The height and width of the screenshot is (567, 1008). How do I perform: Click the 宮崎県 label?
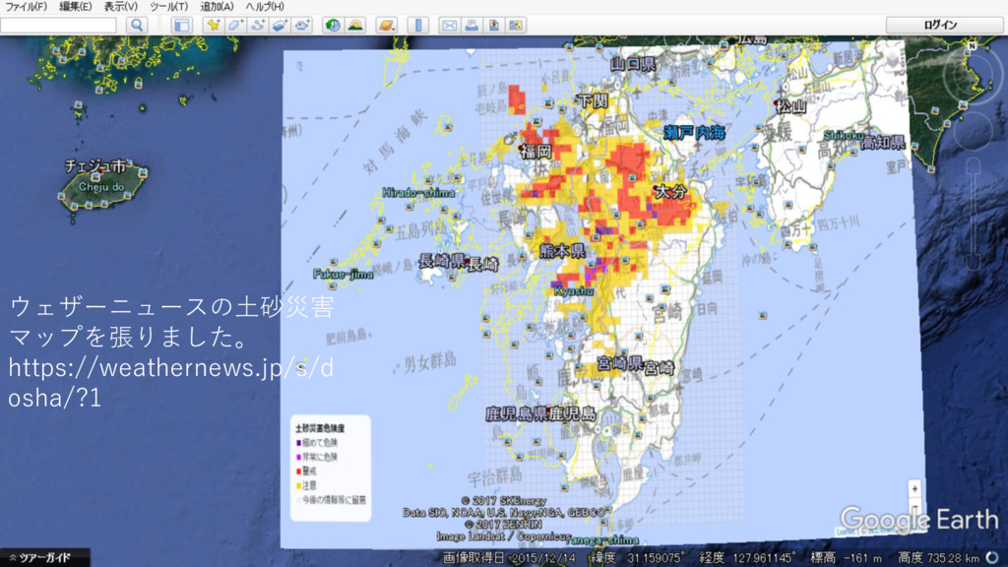point(620,363)
